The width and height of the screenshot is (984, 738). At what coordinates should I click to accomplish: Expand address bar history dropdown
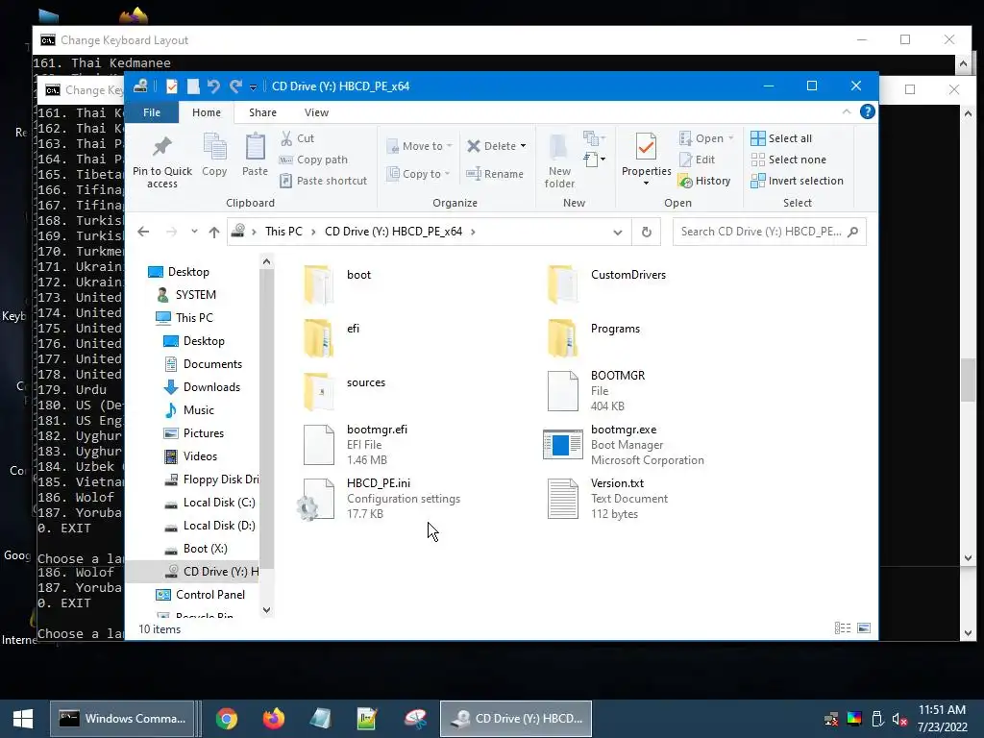point(618,233)
